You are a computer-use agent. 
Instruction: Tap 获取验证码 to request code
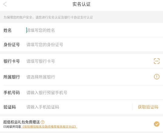tap(148, 107)
